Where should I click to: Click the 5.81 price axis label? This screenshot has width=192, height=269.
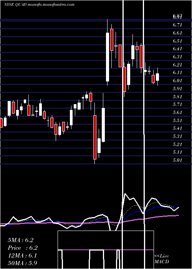[x=177, y=96]
